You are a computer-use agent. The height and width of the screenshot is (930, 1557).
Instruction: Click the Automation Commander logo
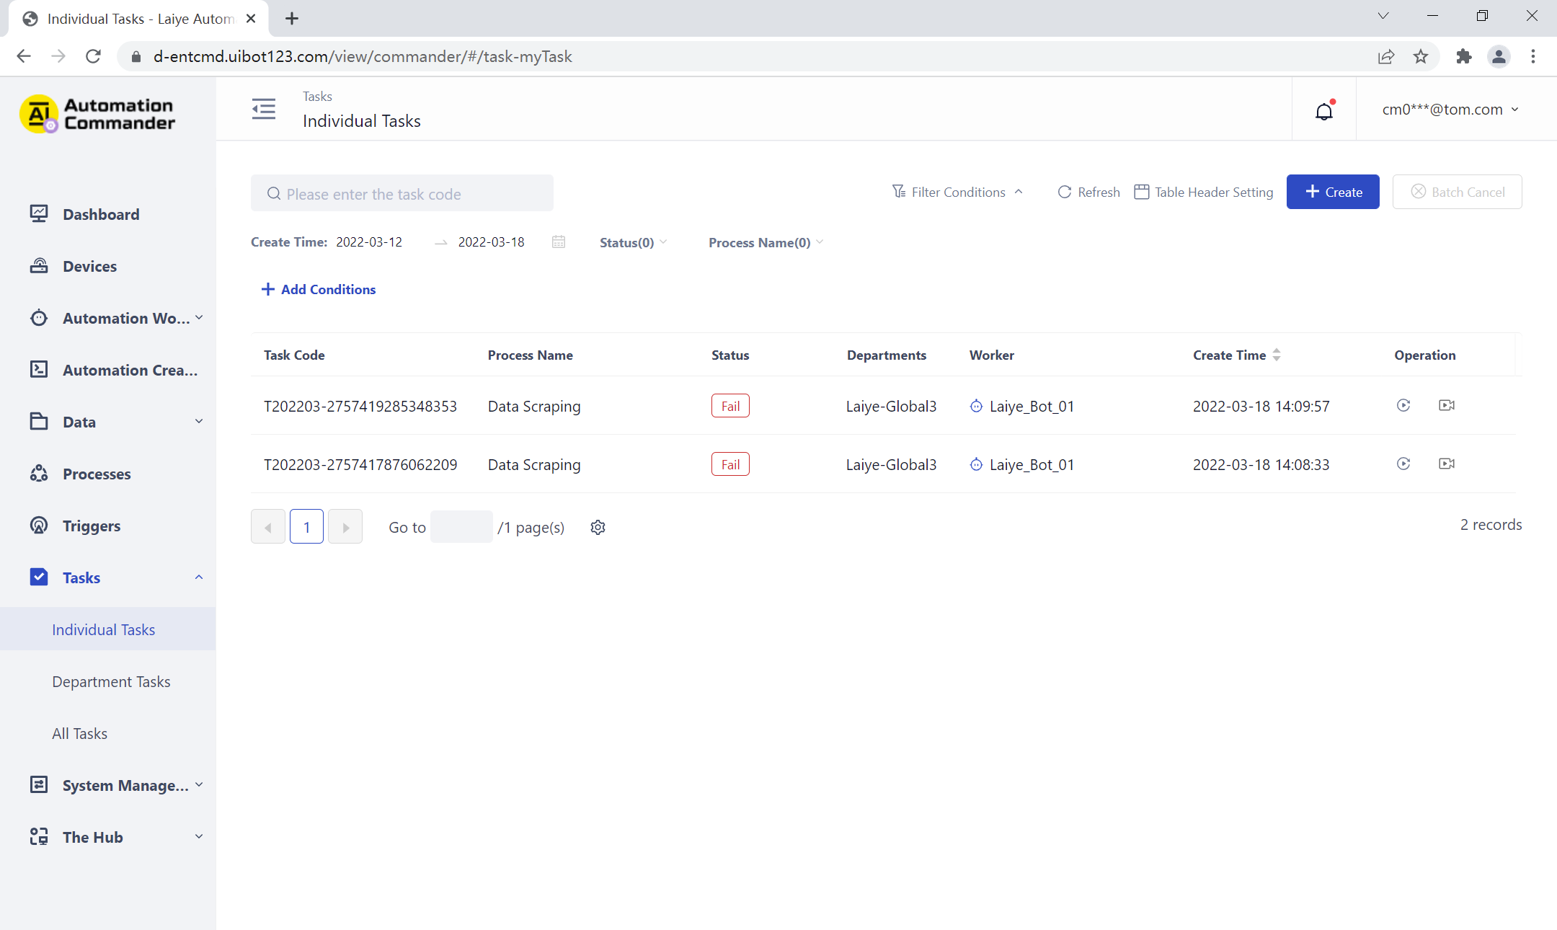pos(98,114)
